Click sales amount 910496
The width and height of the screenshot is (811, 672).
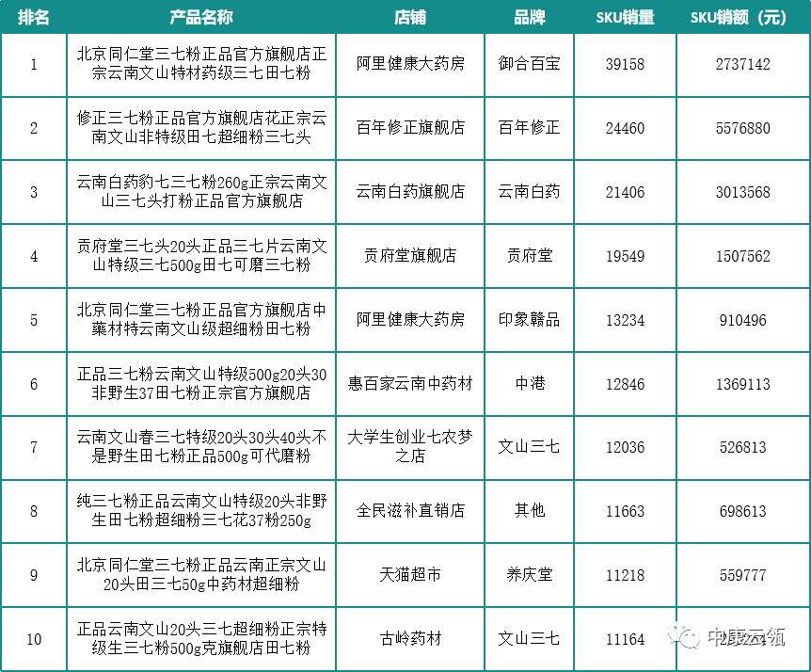pos(742,320)
